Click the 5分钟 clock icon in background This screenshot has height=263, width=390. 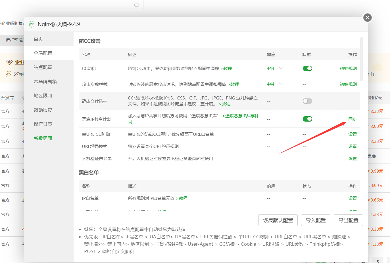[x=9, y=74]
